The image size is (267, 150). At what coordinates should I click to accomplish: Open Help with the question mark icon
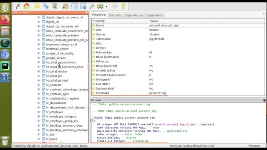123,7
